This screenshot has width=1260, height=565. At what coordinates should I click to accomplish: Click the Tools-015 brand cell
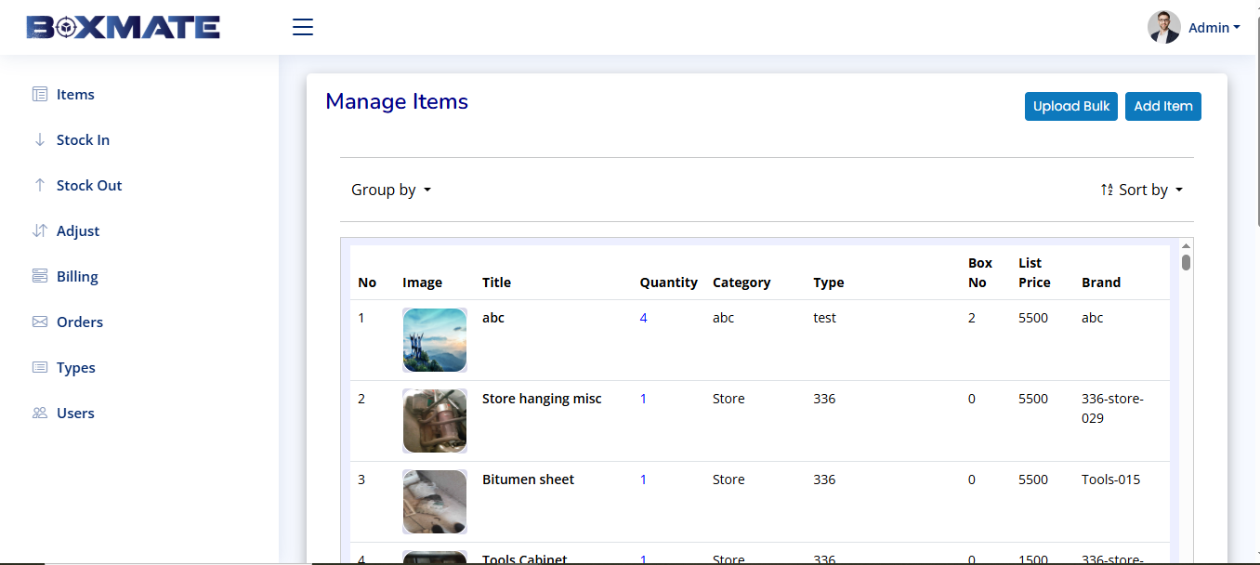(x=1110, y=480)
